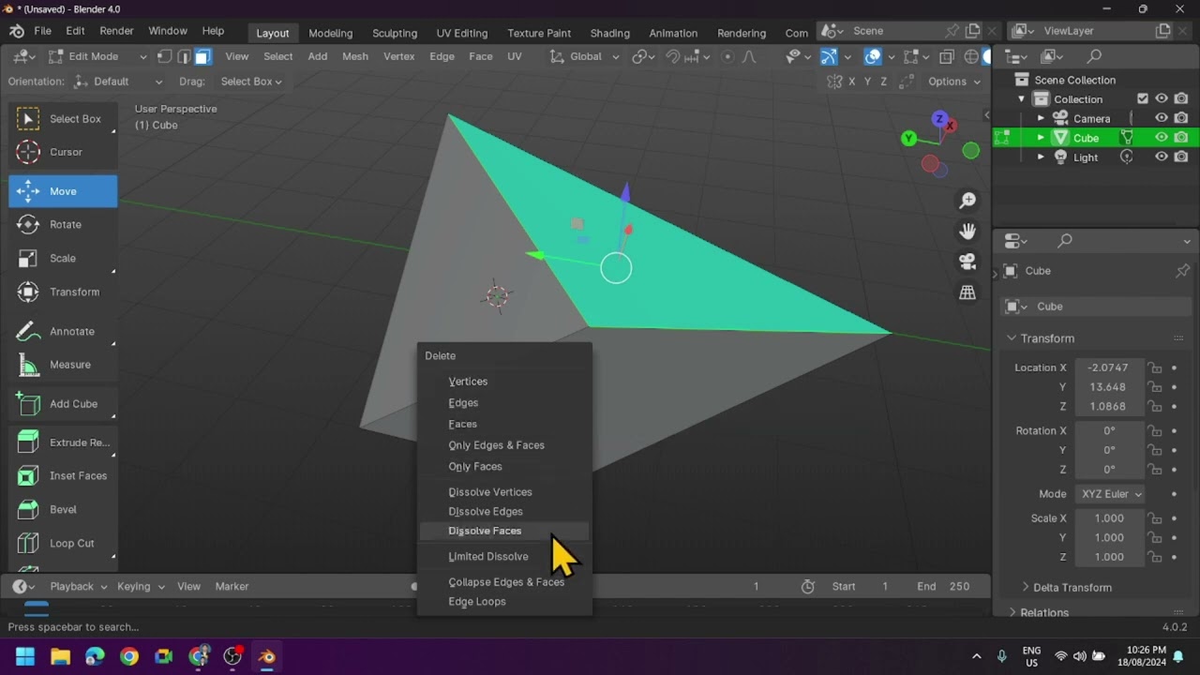Open the File menu
The width and height of the screenshot is (1200, 675).
coord(43,31)
